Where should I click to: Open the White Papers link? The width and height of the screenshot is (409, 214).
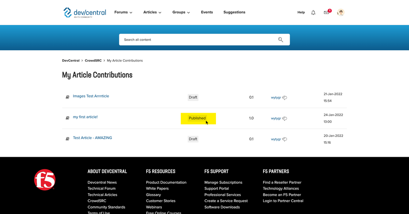point(157,189)
